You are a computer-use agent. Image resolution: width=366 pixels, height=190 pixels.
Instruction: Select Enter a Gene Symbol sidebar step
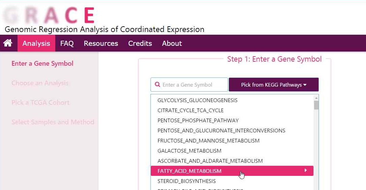[42, 63]
